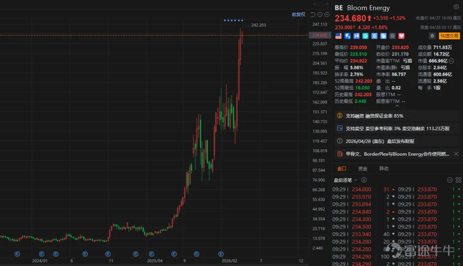Reset the chart view with the curved arrow icon
Viewport: 463px width, 266px height.
click(x=313, y=15)
